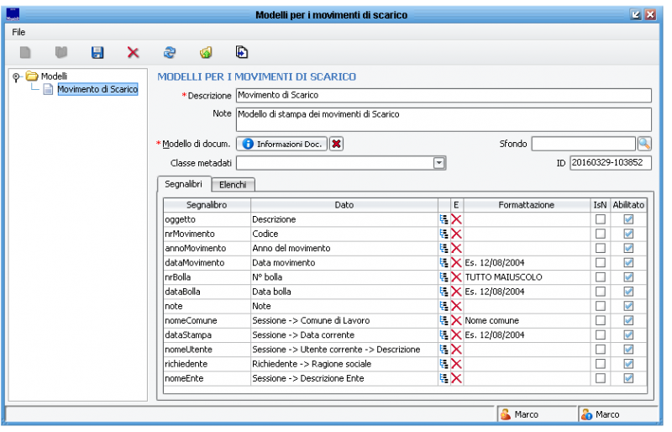Click into the Descrizione text field
The image size is (672, 432).
[443, 95]
